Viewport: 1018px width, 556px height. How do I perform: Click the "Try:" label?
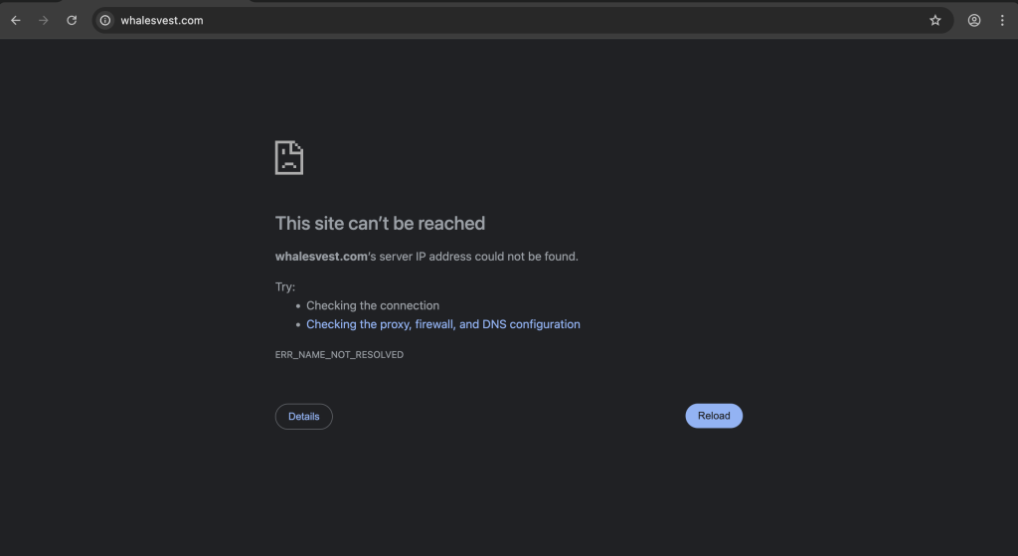[285, 286]
